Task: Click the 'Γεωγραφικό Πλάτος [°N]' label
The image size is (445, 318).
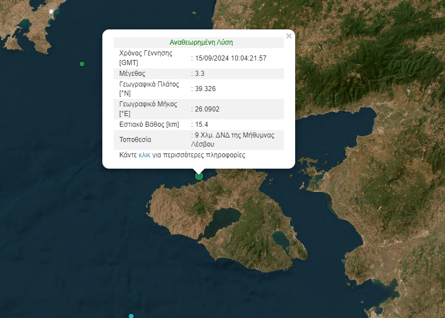Action: pos(149,89)
